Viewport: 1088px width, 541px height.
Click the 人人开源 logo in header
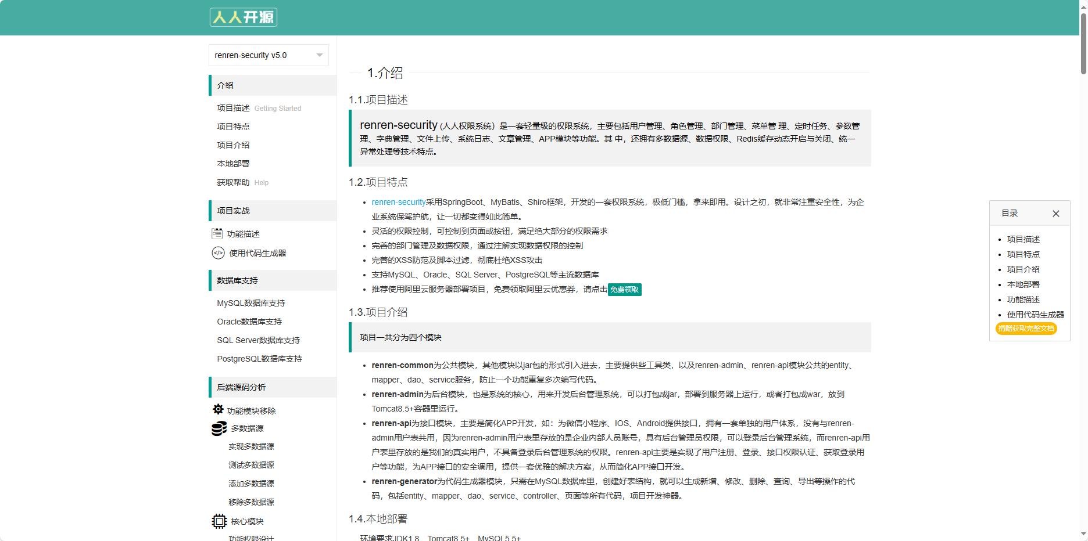click(x=243, y=17)
